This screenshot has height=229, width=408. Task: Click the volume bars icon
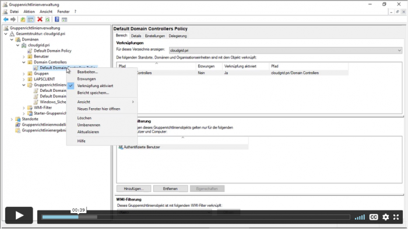pyautogui.click(x=360, y=217)
